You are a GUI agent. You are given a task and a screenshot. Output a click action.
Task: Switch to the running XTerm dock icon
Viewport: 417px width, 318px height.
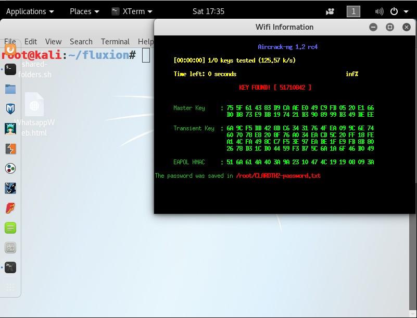(10, 267)
